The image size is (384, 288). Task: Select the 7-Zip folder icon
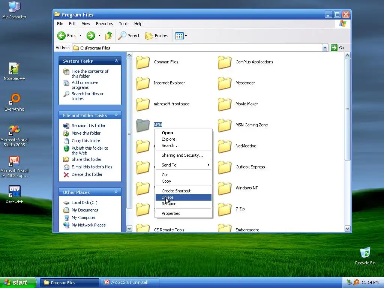225,209
